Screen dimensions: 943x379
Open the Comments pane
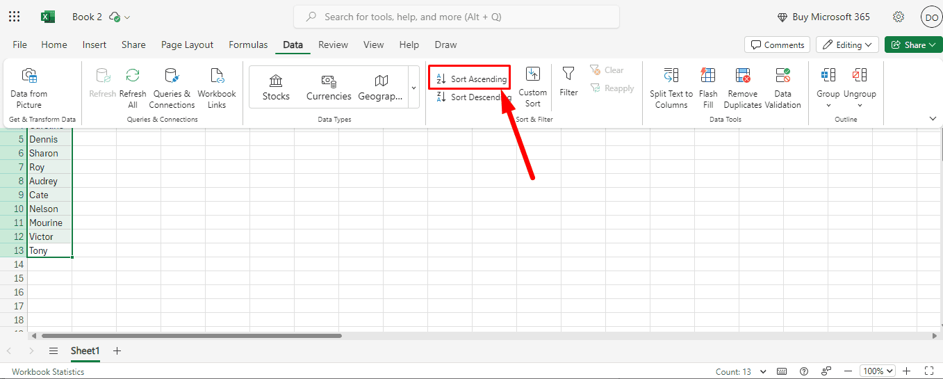click(x=777, y=45)
